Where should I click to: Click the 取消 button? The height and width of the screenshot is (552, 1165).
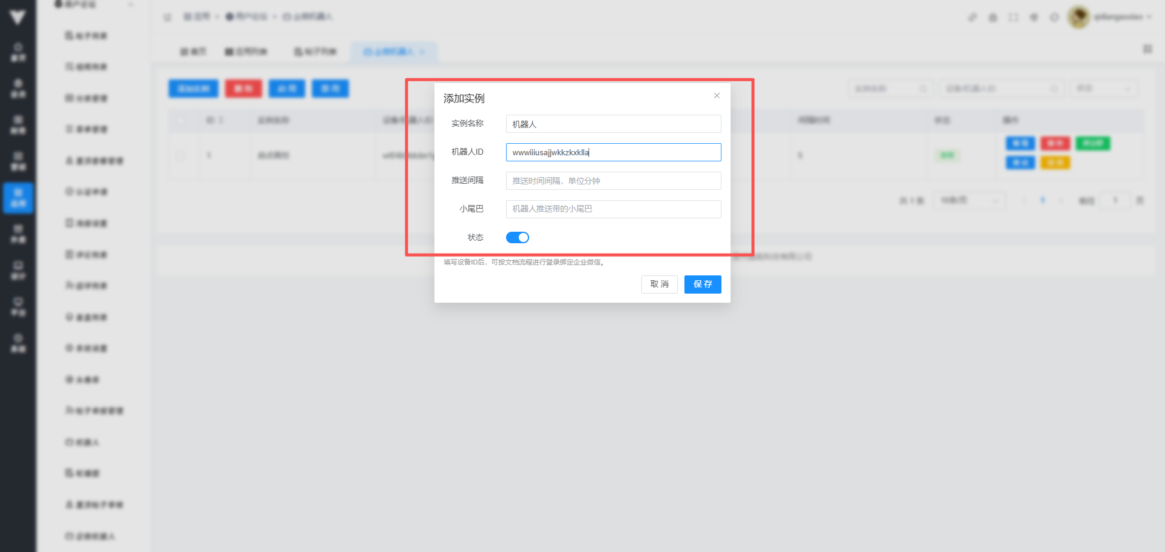coord(659,284)
